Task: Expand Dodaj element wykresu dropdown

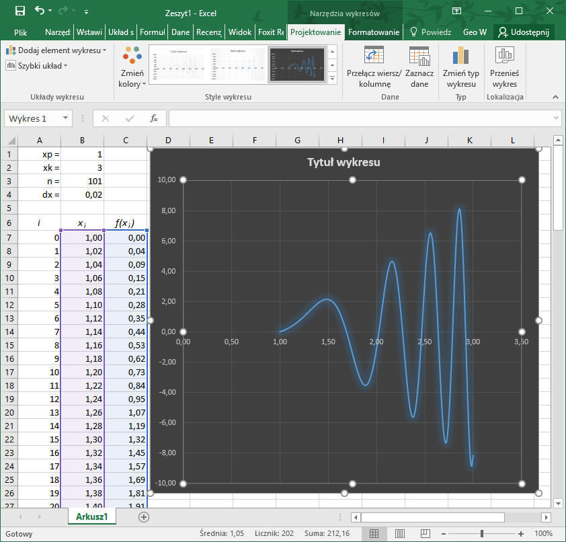Action: point(56,50)
